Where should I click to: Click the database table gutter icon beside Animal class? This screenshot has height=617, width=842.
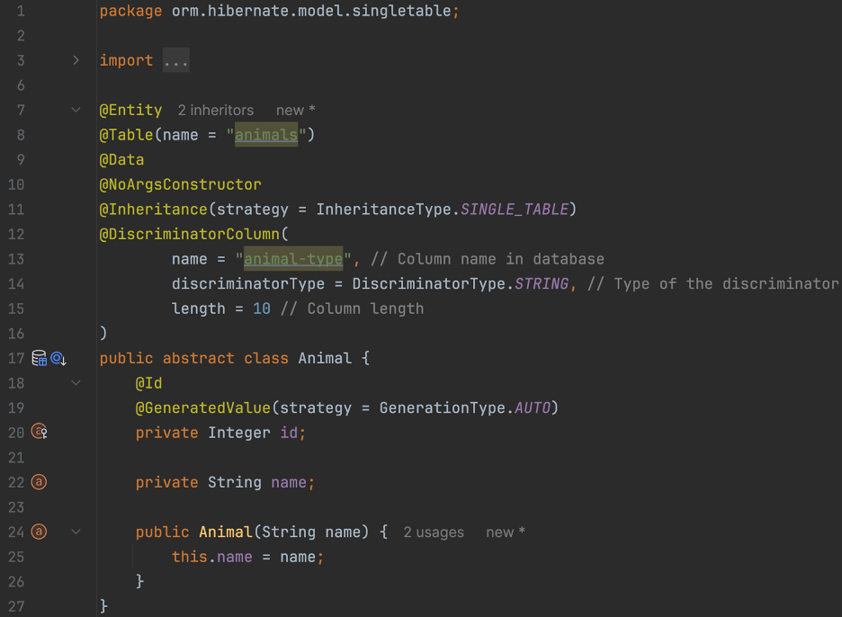pos(39,358)
